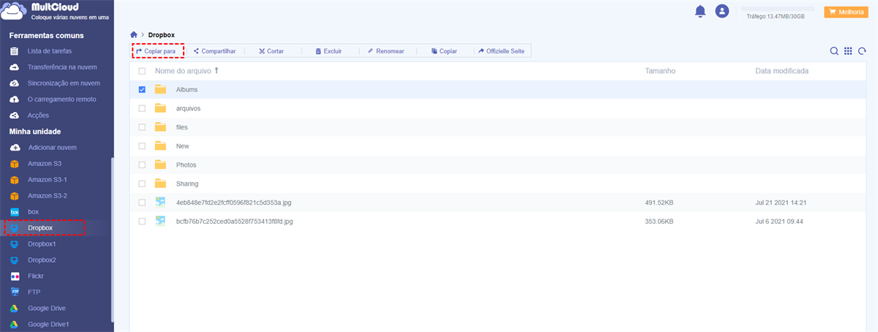Image resolution: width=878 pixels, height=332 pixels.
Task: Click the Minha unidade section heading
Action: point(34,132)
